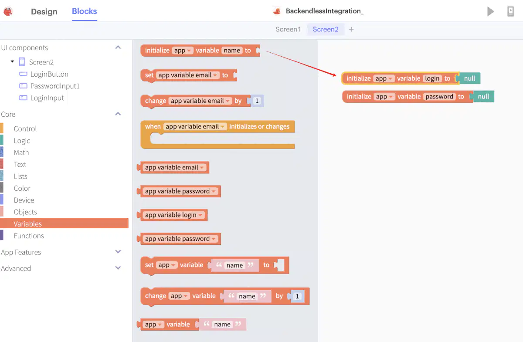Open live test on device icon

tap(511, 11)
